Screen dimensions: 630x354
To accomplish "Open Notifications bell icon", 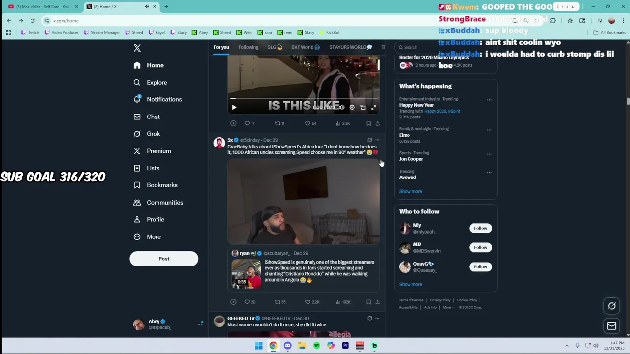I will pyautogui.click(x=137, y=99).
